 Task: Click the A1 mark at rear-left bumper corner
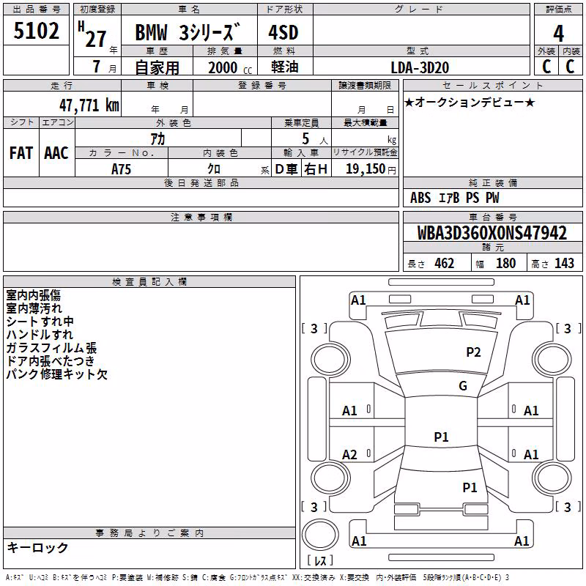click(x=359, y=541)
